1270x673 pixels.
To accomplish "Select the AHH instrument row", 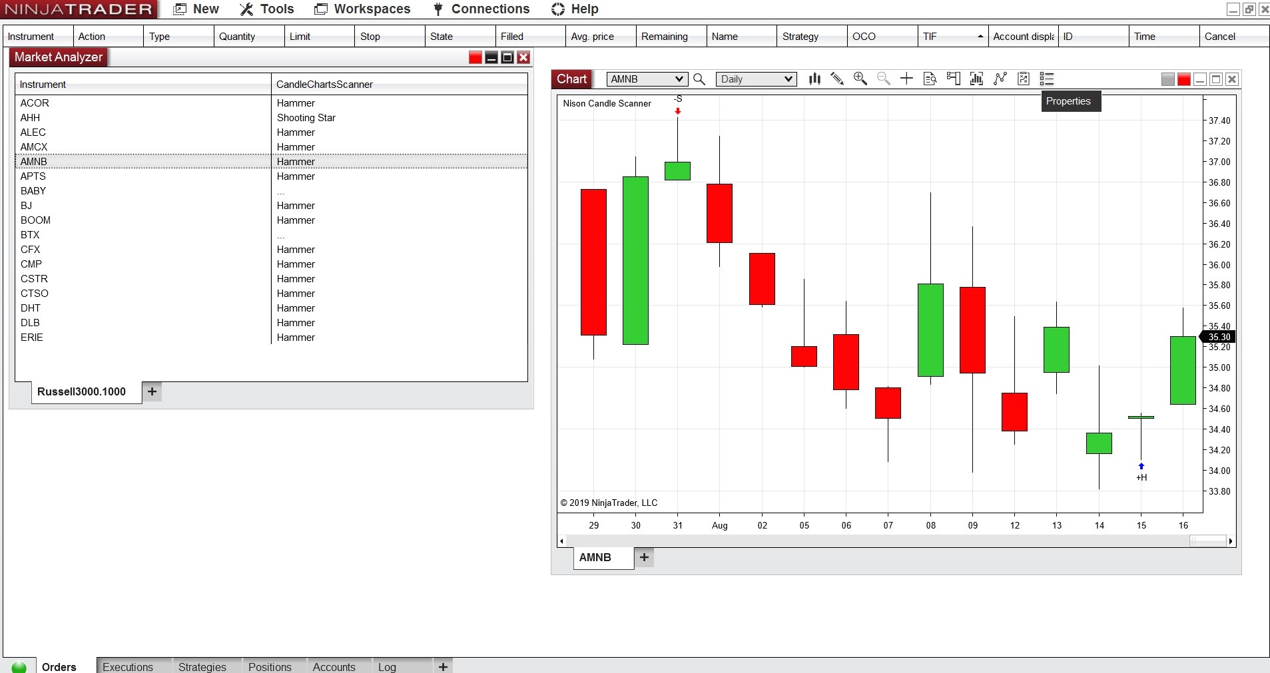I will coord(271,118).
